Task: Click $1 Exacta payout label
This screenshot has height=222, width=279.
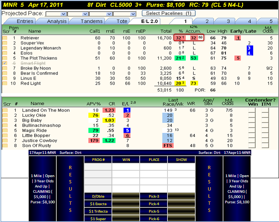Action: (x=98, y=204)
